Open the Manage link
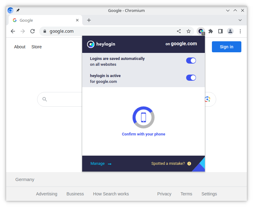This screenshot has width=253, height=207. pyautogui.click(x=101, y=164)
